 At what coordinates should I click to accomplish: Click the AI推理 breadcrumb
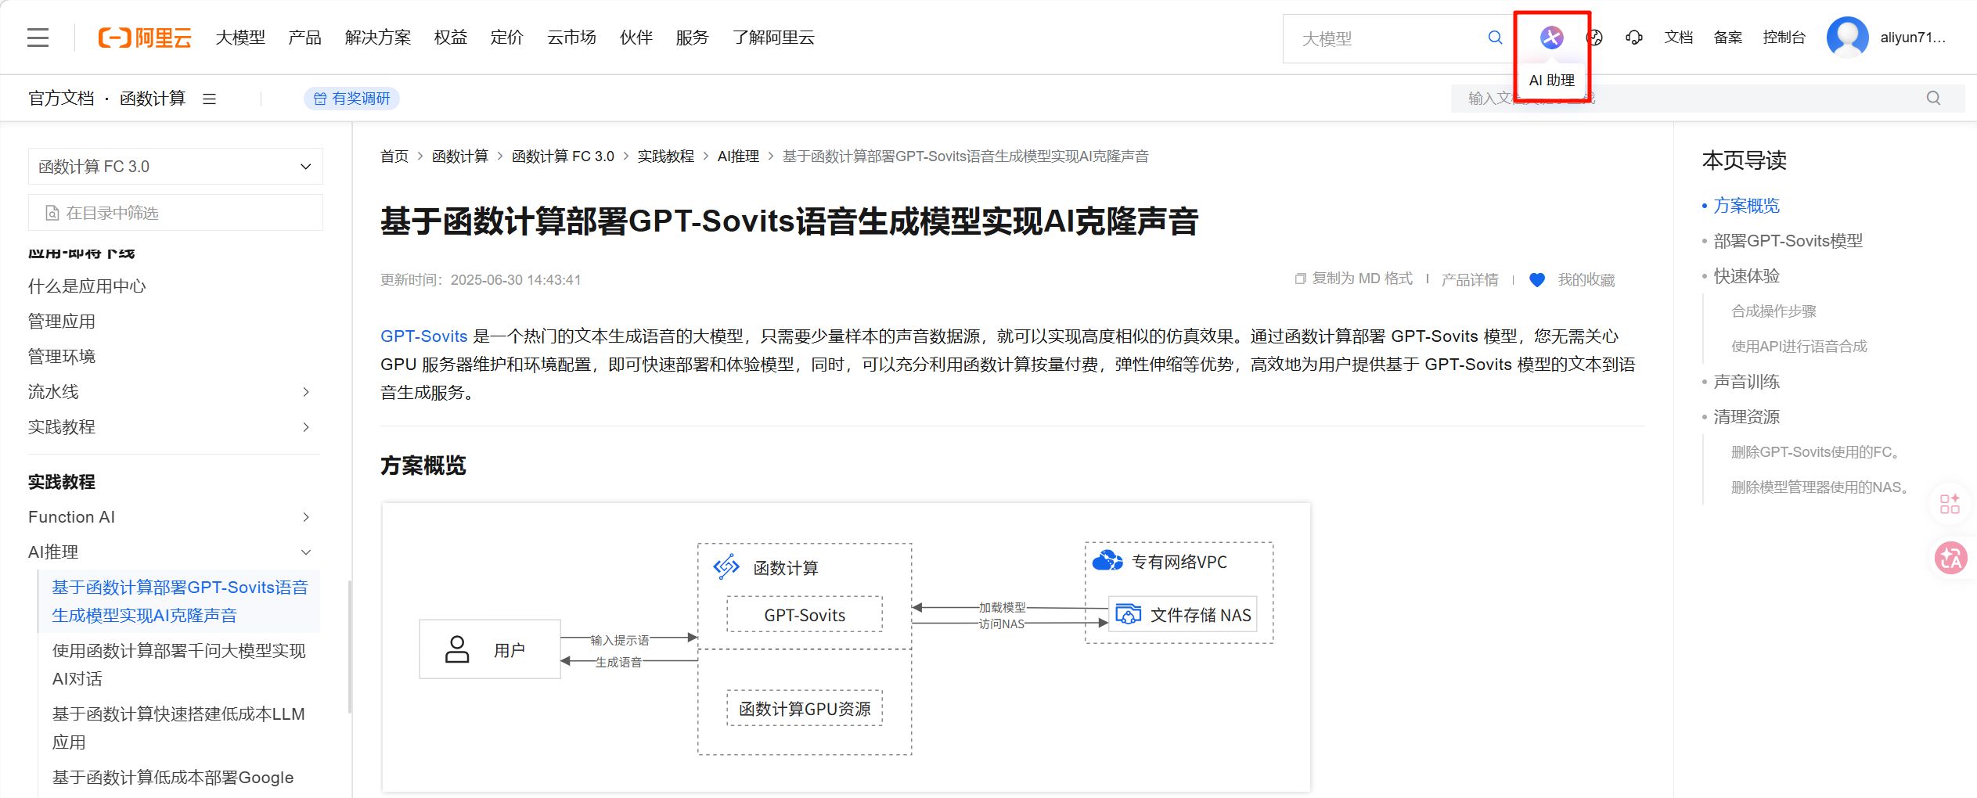click(738, 156)
